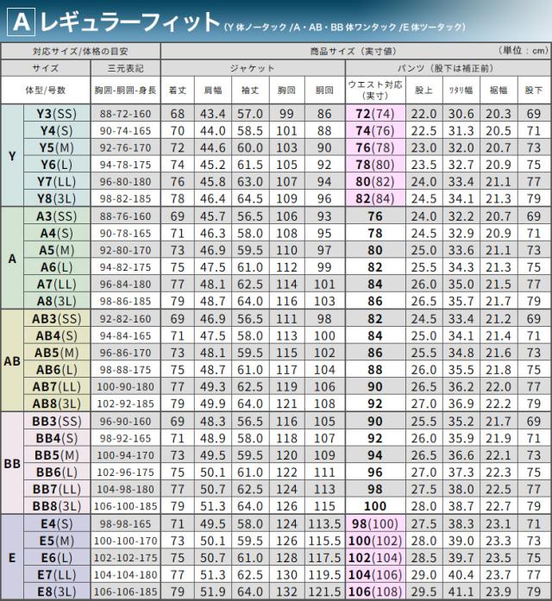Screen dimensions: 552x601
Task: Select the 三元表記 column header
Action: [125, 68]
